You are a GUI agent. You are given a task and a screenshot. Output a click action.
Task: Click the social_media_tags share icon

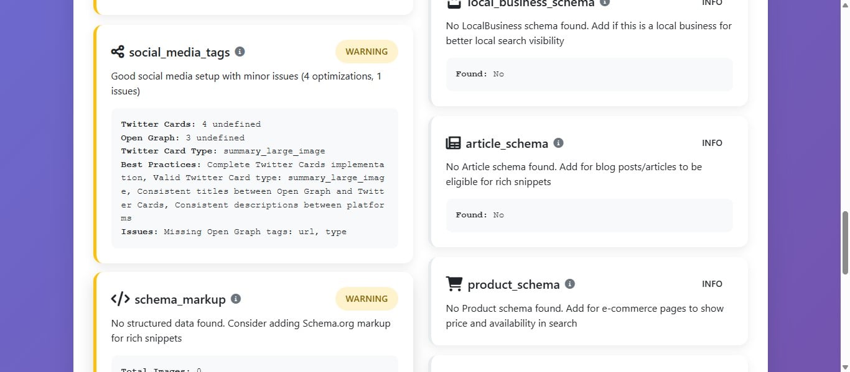(118, 52)
